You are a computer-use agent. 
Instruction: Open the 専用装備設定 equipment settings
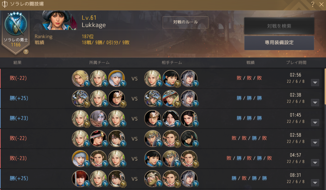279,43
